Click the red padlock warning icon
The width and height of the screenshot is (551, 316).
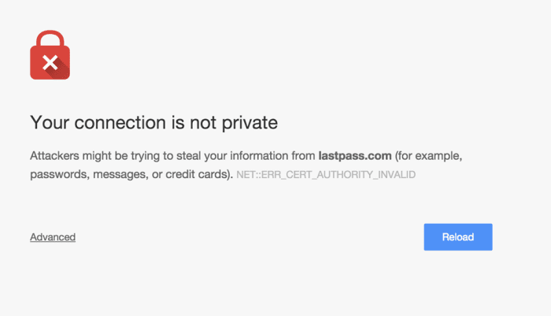click(x=50, y=55)
